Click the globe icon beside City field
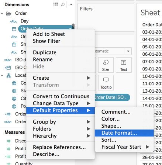The height and width of the screenshot is (165, 162). click(x=14, y=99)
